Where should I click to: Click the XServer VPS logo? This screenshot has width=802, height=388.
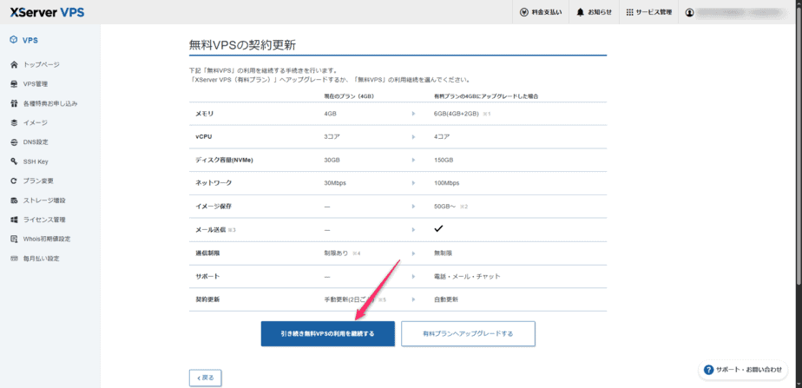point(47,12)
